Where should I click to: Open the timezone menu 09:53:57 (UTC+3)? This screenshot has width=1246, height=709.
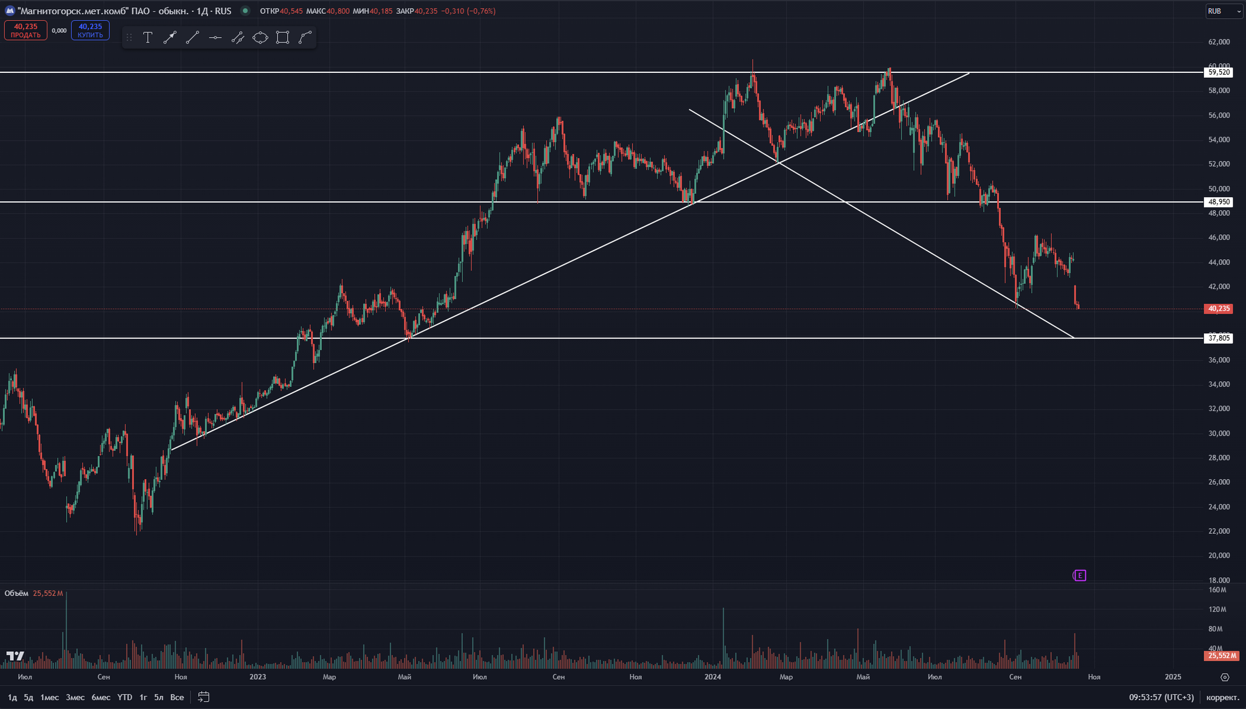[1161, 697]
